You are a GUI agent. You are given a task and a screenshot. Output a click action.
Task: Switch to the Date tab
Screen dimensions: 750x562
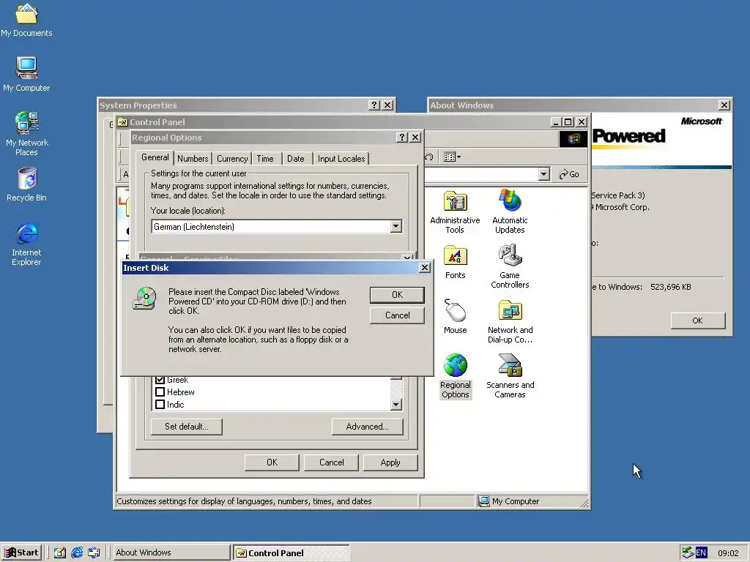click(296, 159)
